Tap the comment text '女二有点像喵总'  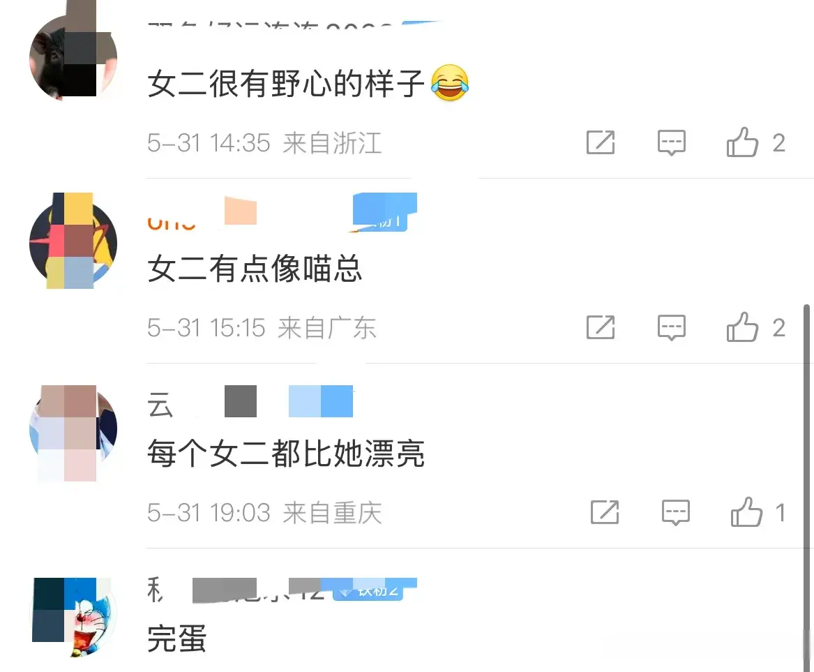click(255, 269)
